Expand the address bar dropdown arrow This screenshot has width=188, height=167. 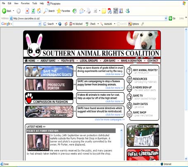pos(166,19)
